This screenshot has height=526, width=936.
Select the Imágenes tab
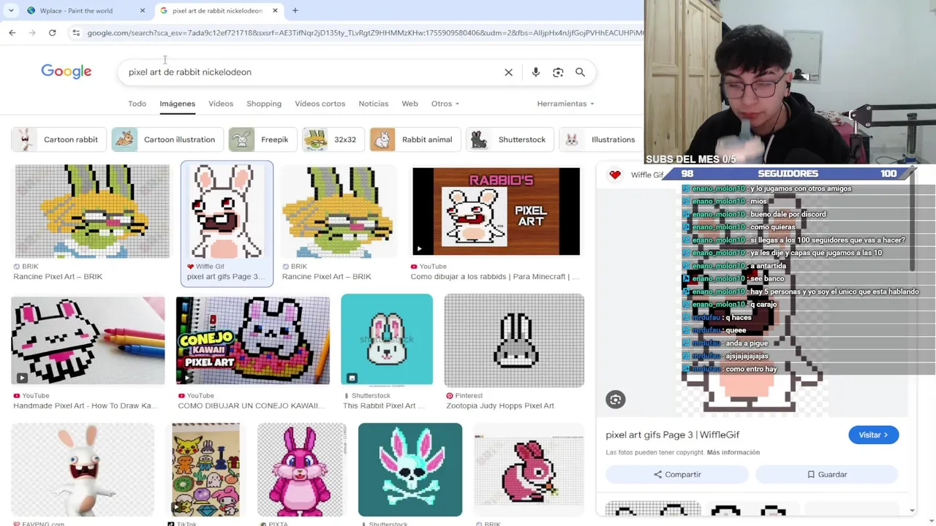coord(177,104)
